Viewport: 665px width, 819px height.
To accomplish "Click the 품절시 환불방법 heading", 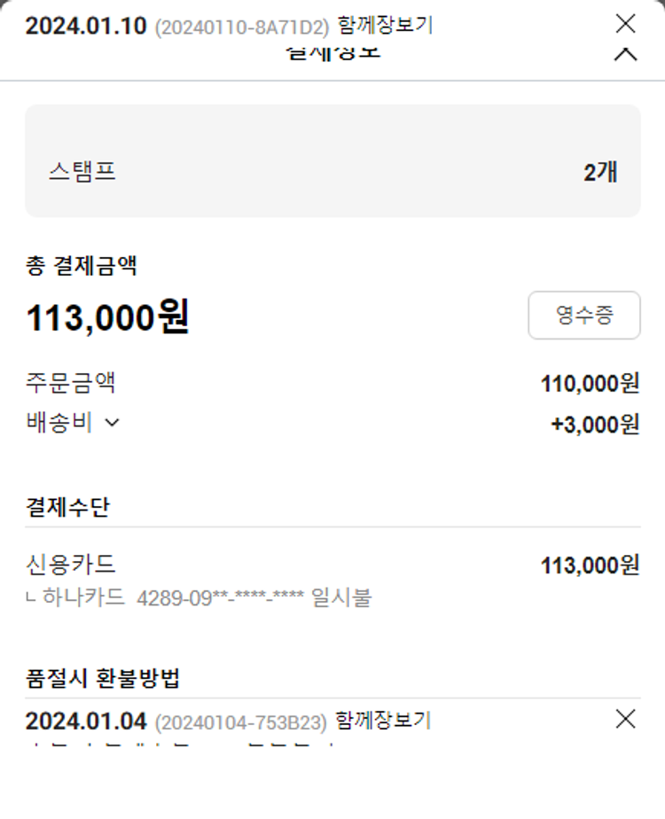I will point(103,679).
